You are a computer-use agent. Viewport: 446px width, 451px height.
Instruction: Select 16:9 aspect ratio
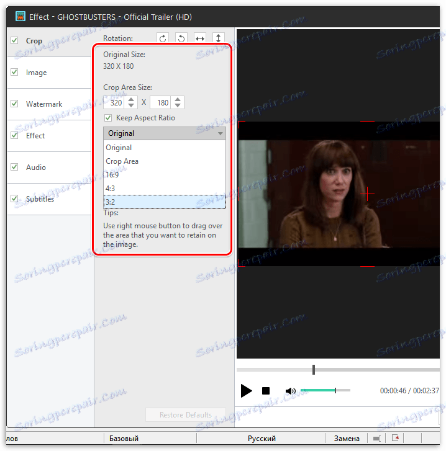click(165, 174)
